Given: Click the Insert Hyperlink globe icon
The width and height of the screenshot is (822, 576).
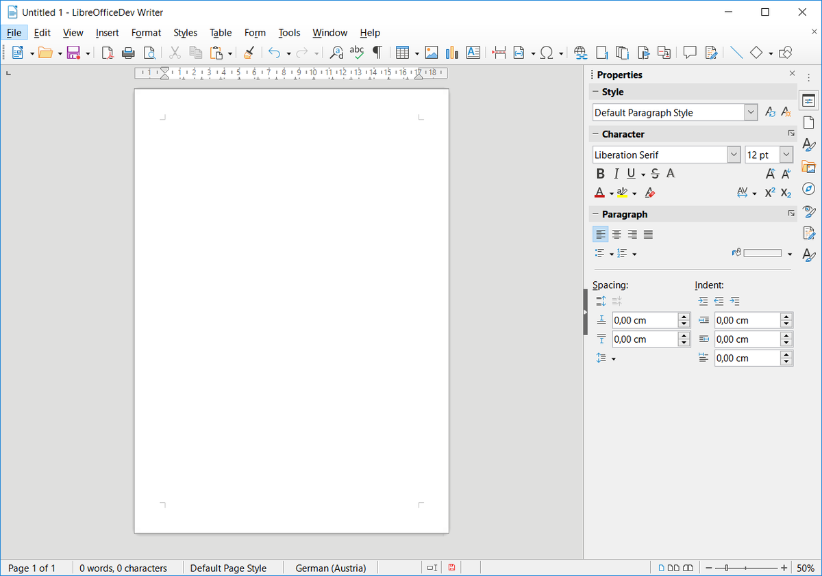Looking at the screenshot, I should click(x=581, y=53).
